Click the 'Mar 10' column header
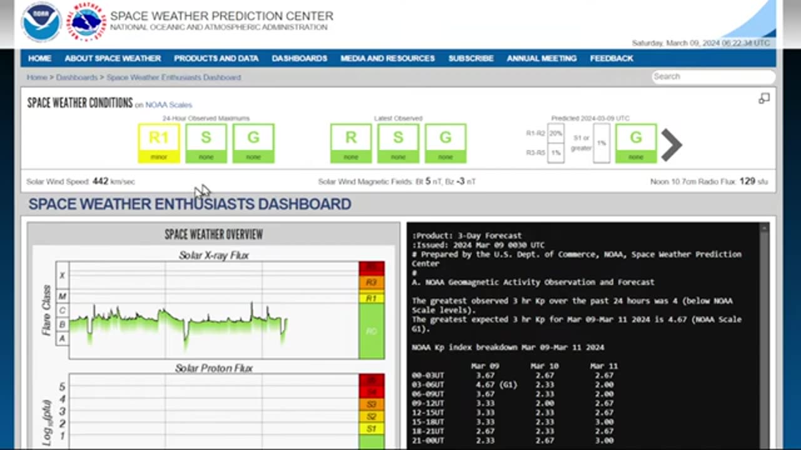 tap(544, 366)
